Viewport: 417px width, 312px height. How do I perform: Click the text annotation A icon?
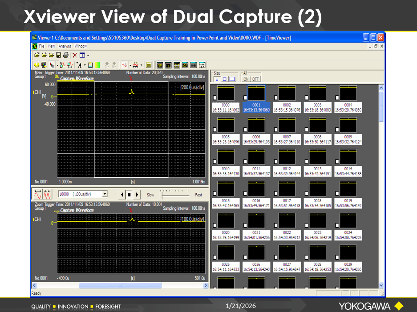tap(79, 65)
